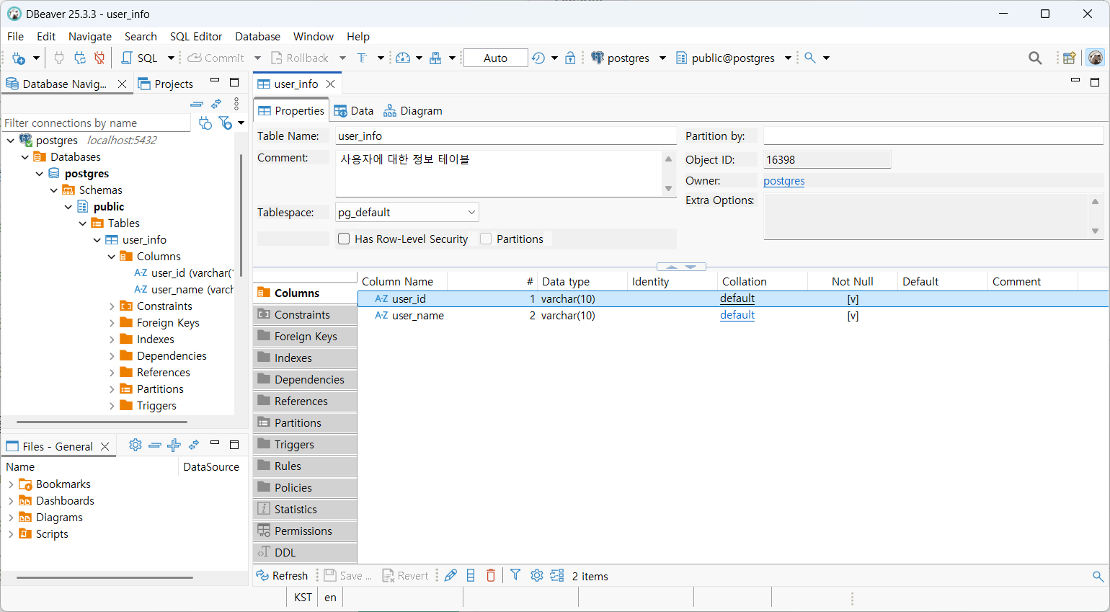Click Not Null marker for user_name
1110x612 pixels.
pos(853,316)
